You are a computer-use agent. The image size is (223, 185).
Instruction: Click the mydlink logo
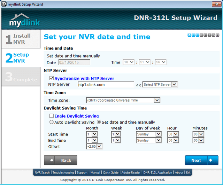click(x=24, y=20)
